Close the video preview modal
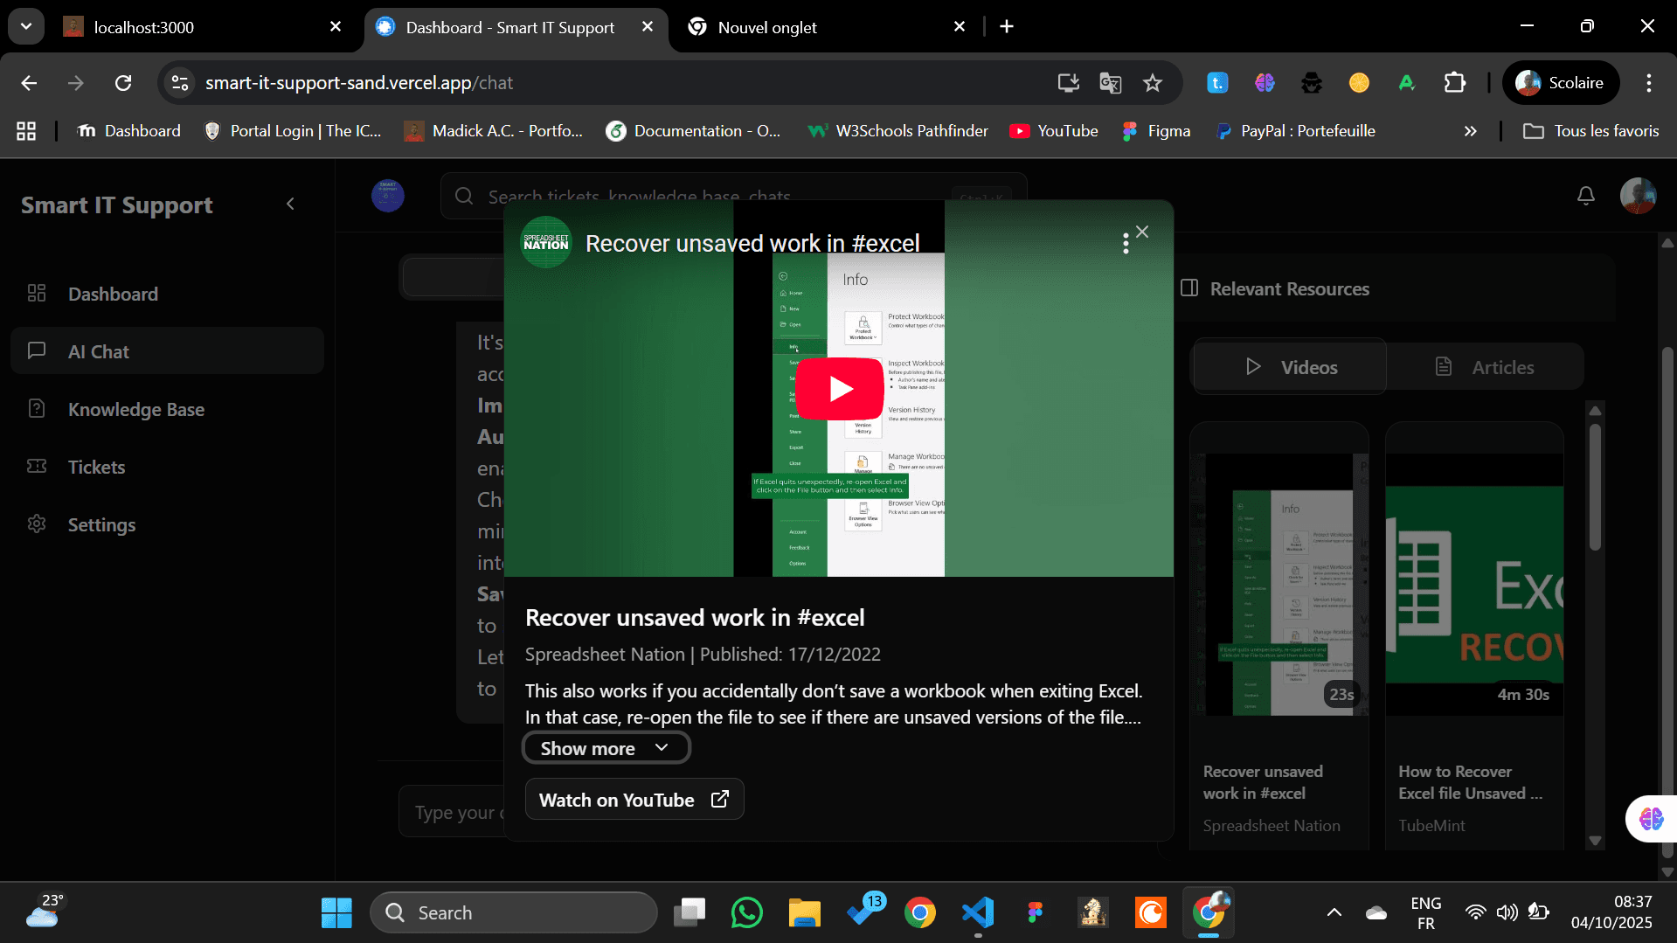Image resolution: width=1677 pixels, height=943 pixels. (1142, 232)
